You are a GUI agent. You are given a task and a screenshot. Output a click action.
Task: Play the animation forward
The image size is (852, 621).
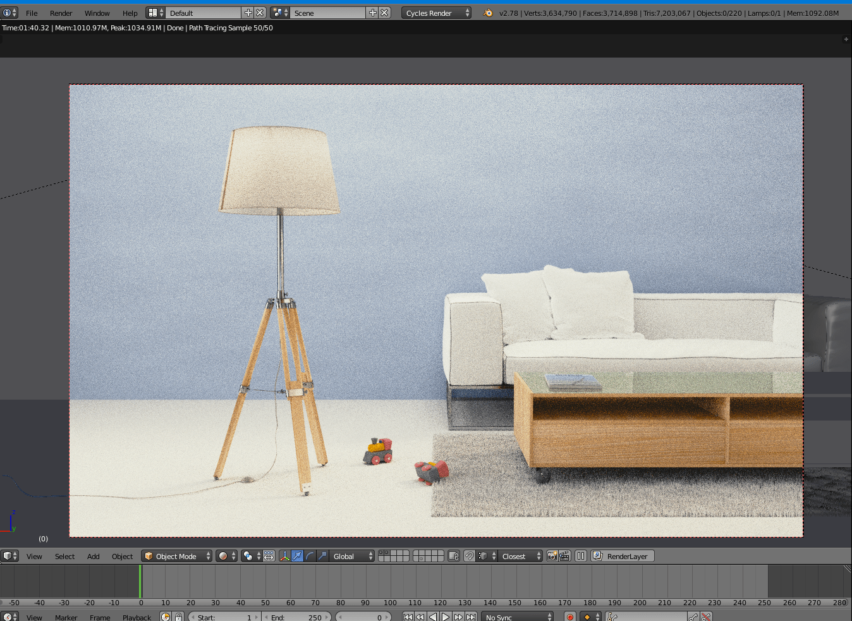coord(446,617)
